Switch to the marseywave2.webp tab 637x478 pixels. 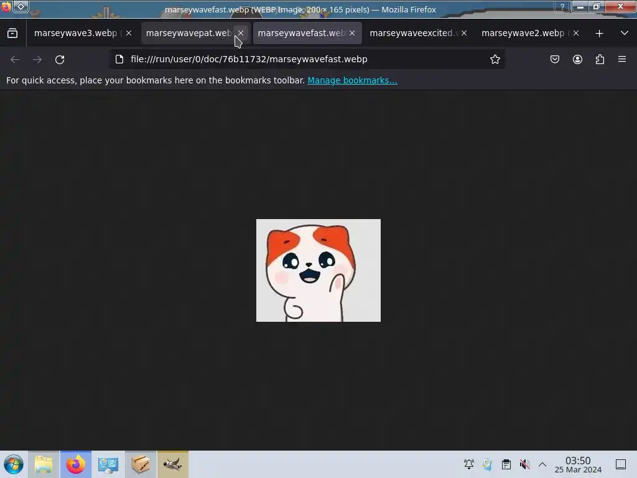pos(530,33)
